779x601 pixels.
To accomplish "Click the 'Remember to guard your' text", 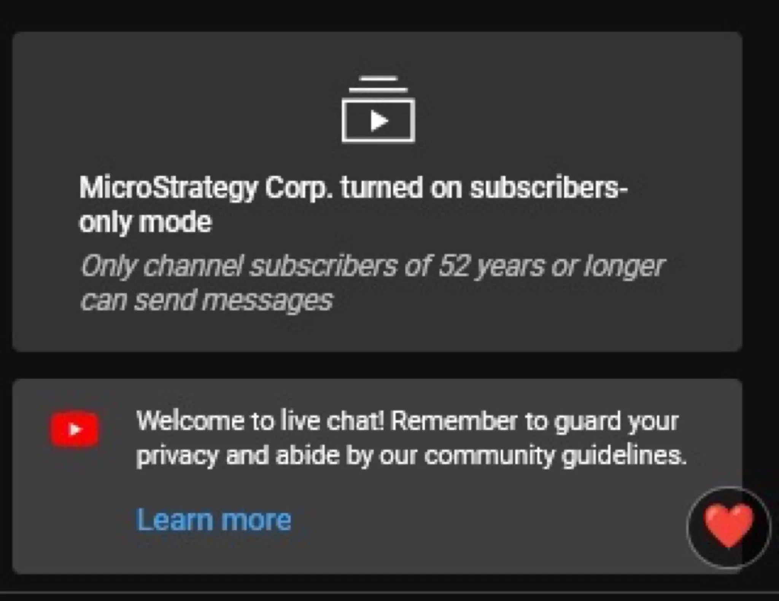I will [x=534, y=421].
